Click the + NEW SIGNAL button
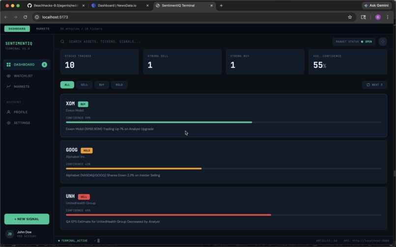The height and width of the screenshot is (247, 396). [x=27, y=219]
